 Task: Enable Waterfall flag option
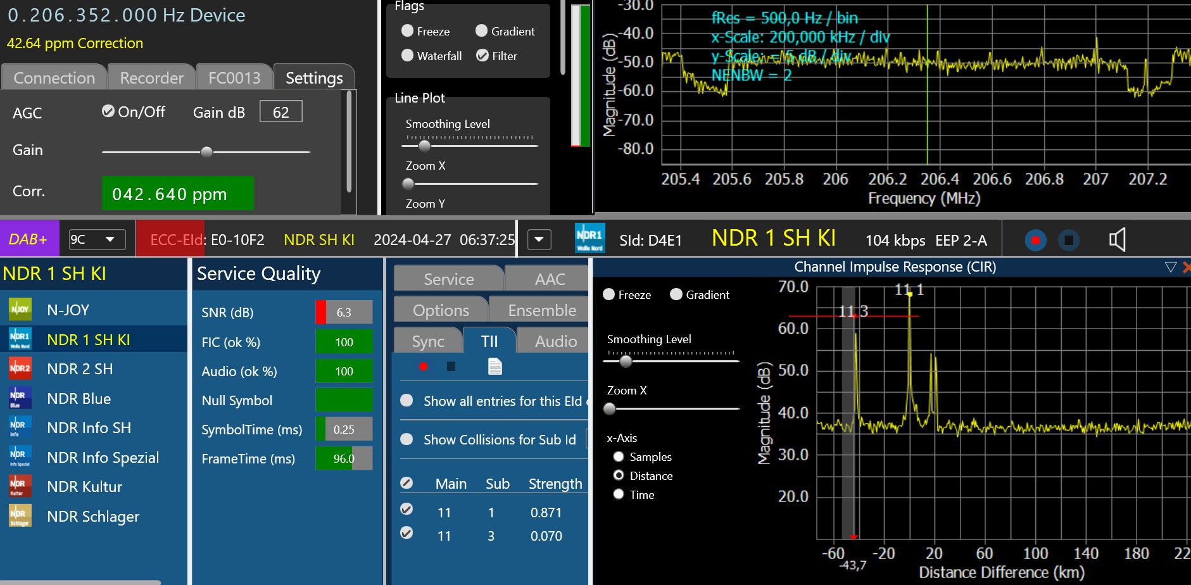[408, 56]
